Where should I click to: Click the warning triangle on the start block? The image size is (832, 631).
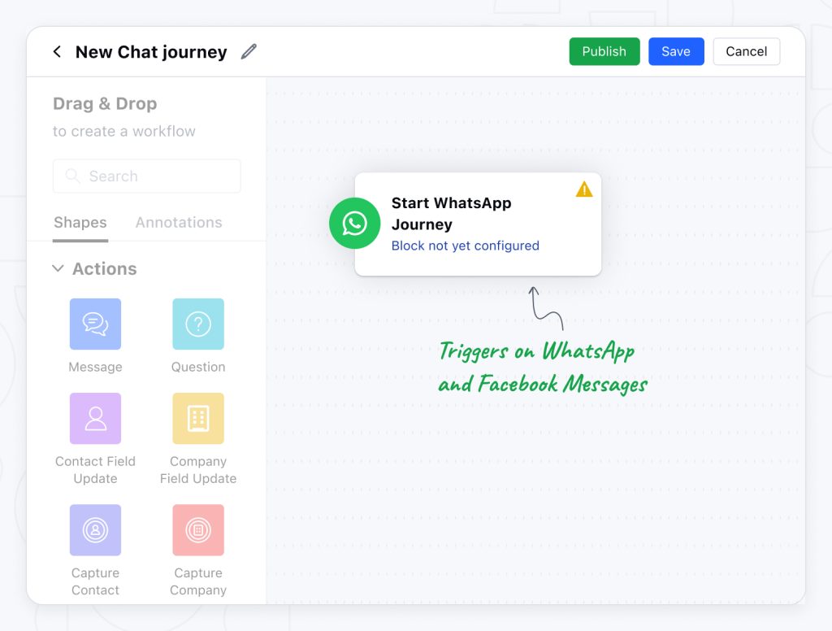[x=583, y=189]
